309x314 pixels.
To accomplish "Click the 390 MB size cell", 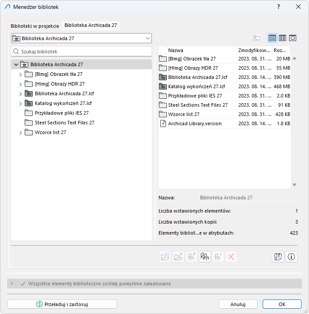I will pyautogui.click(x=282, y=77).
